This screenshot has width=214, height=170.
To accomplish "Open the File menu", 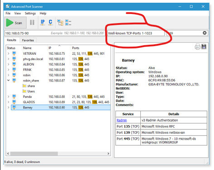I will tap(8, 13).
